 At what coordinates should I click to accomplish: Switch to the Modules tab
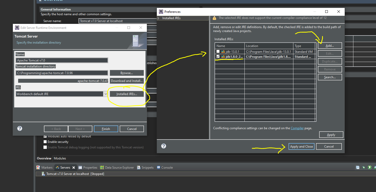point(60,158)
